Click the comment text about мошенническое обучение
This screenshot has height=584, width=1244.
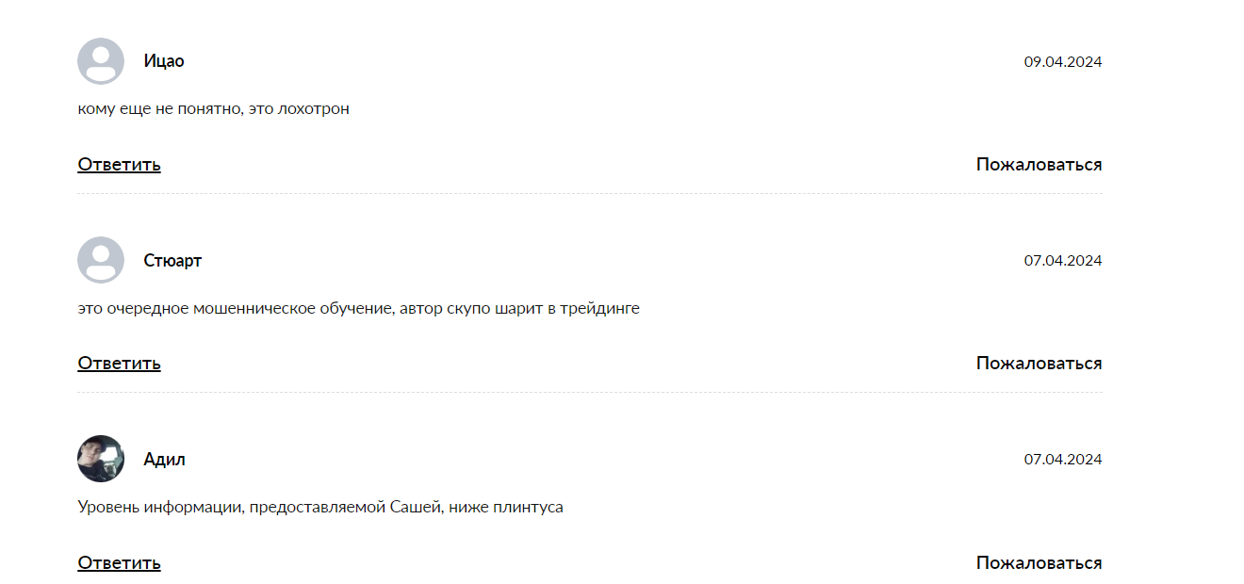pos(358,308)
